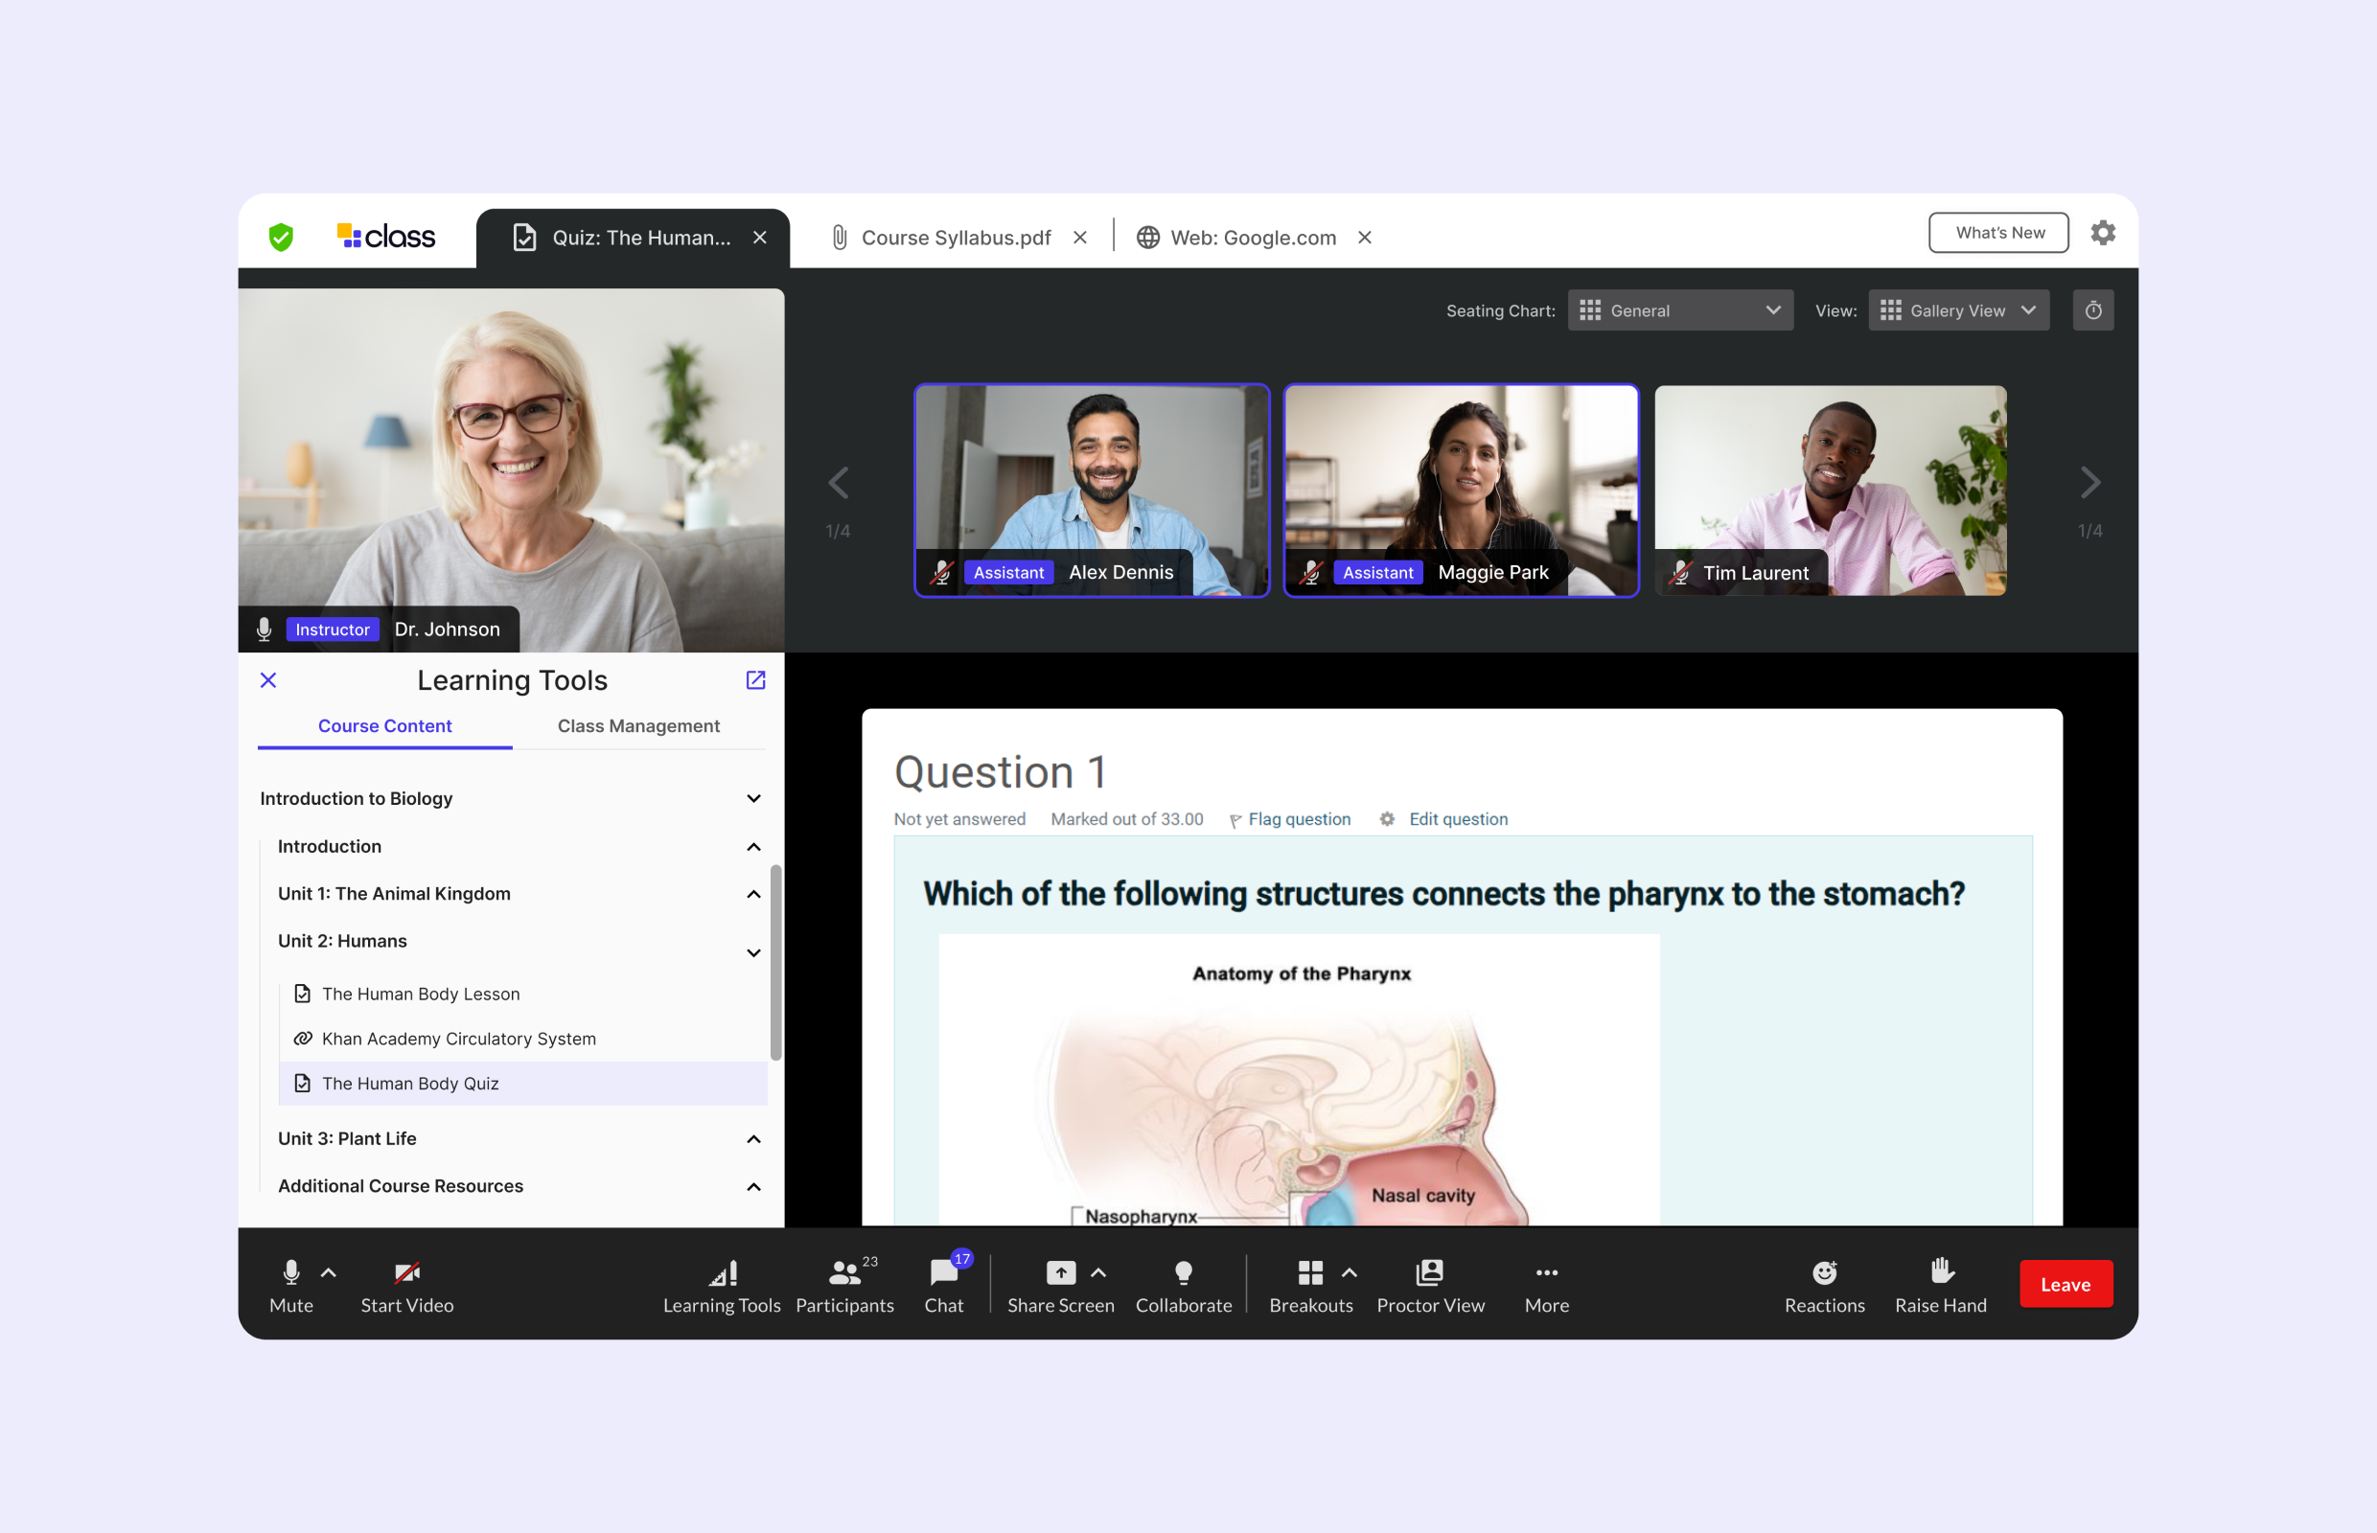Switch to Class Management tab
Screen dimensions: 2377x1533
pos(639,724)
